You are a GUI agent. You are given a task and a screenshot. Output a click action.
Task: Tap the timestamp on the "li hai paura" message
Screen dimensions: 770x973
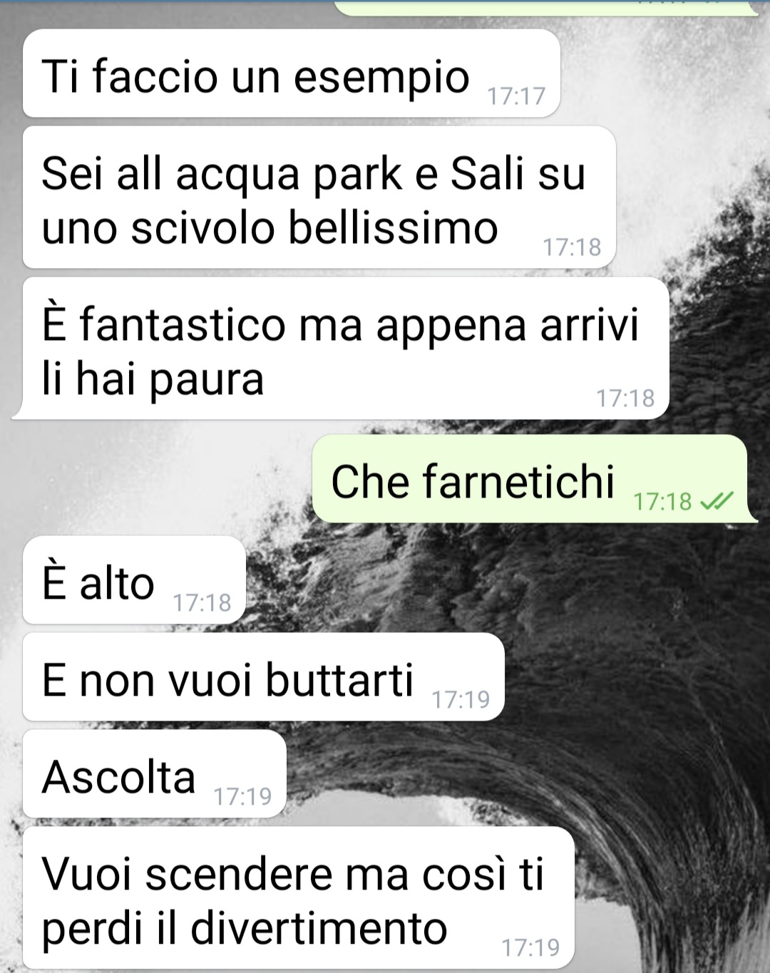click(625, 398)
